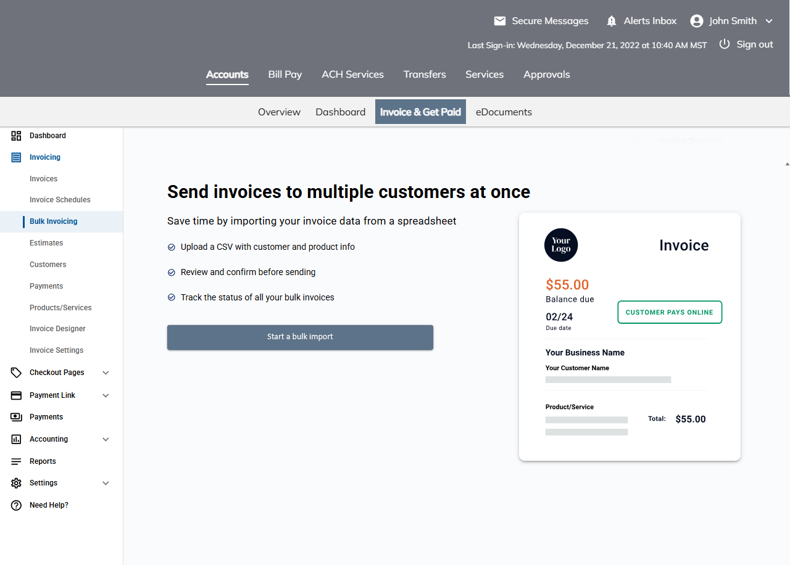Click the Payment Link card icon
Screen dimensions: 790x565
[17, 395]
